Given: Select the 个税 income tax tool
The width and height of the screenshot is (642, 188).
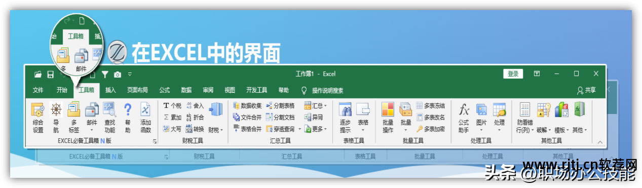Looking at the screenshot, I should click(x=172, y=106).
